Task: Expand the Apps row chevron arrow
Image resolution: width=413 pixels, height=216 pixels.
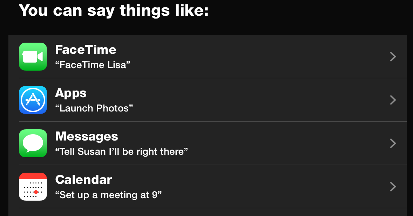Action: [x=393, y=100]
